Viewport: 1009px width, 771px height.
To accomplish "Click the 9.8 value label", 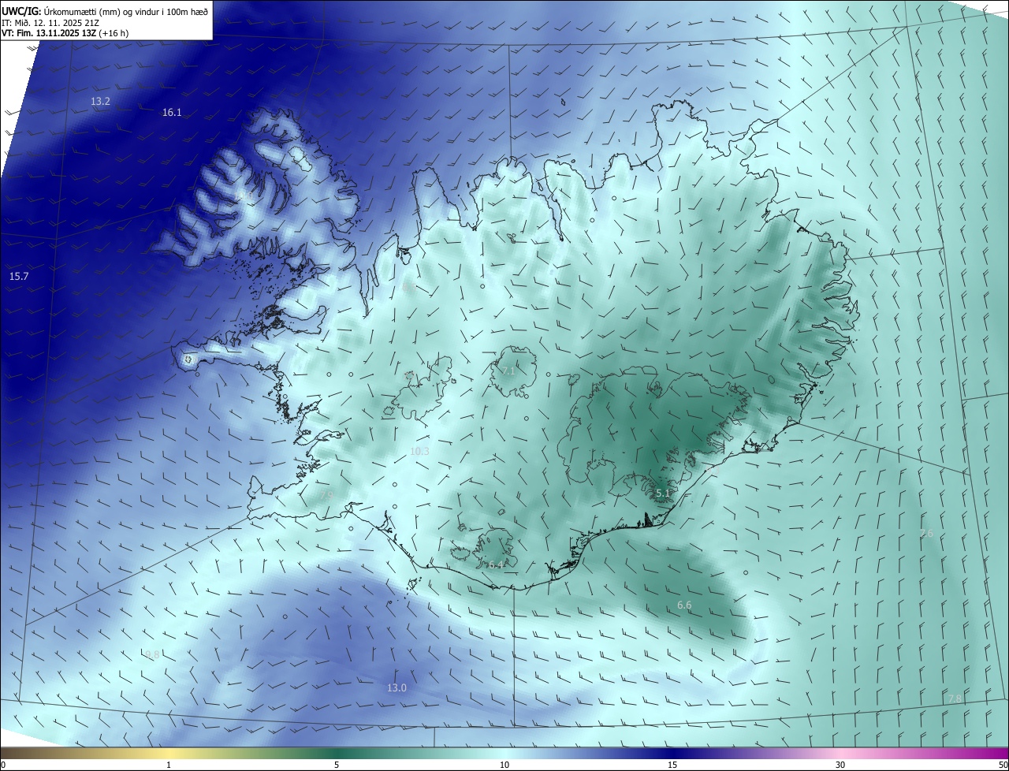I will [152, 655].
